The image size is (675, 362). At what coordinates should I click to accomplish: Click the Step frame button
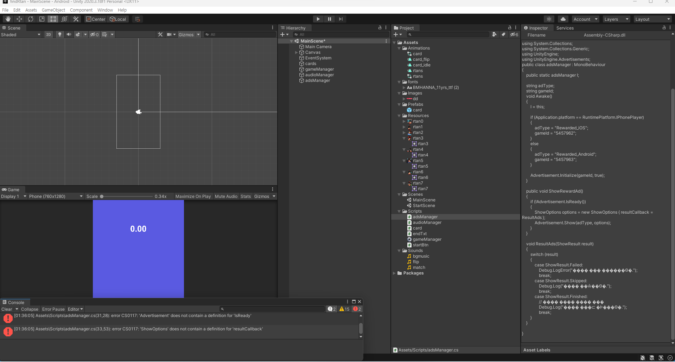tap(340, 19)
